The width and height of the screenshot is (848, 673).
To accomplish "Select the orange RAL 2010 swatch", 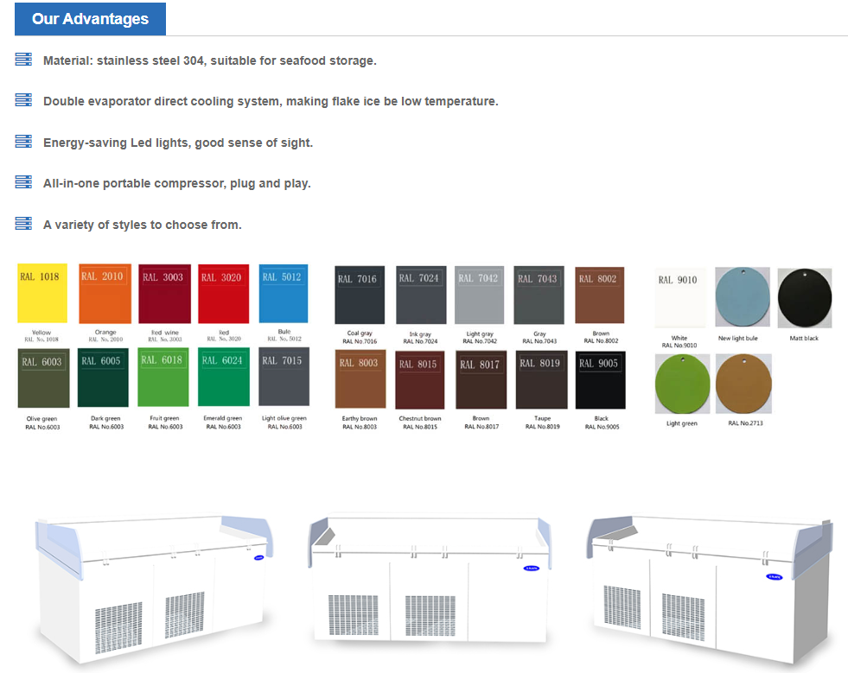I will click(x=105, y=295).
